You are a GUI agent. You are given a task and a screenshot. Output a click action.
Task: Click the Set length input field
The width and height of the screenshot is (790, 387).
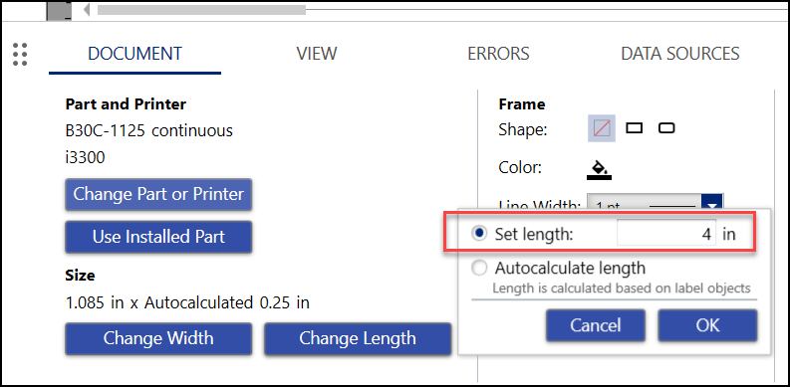(x=666, y=234)
